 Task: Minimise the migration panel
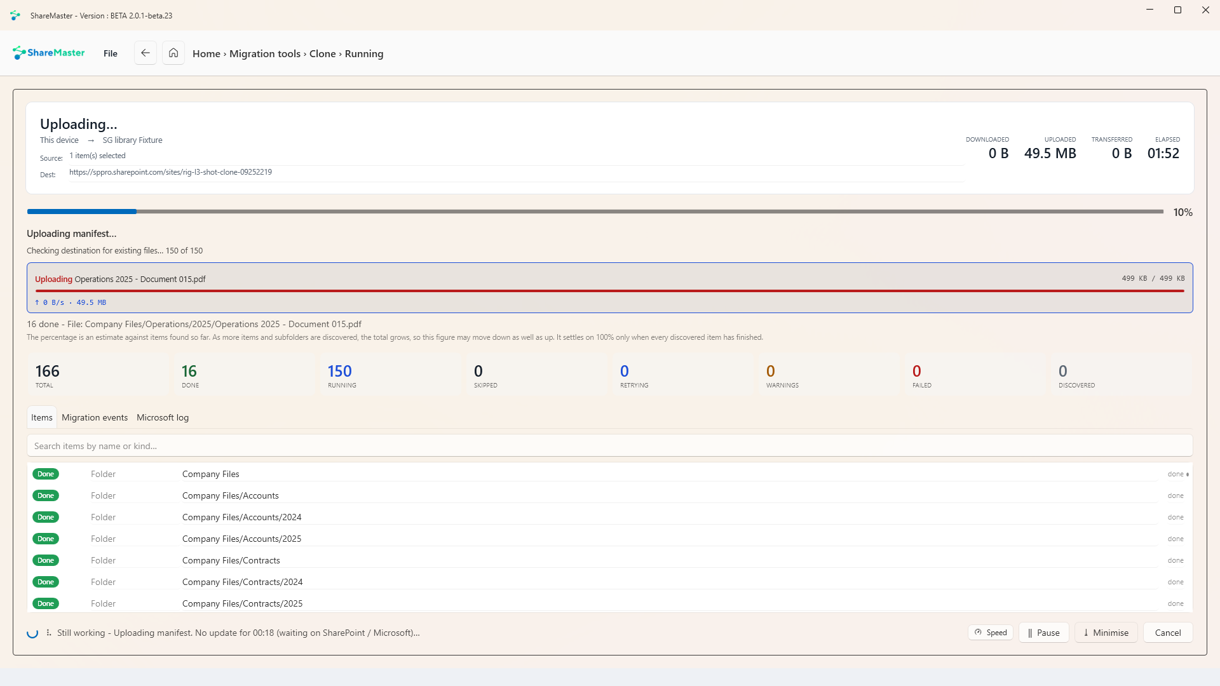pyautogui.click(x=1106, y=633)
